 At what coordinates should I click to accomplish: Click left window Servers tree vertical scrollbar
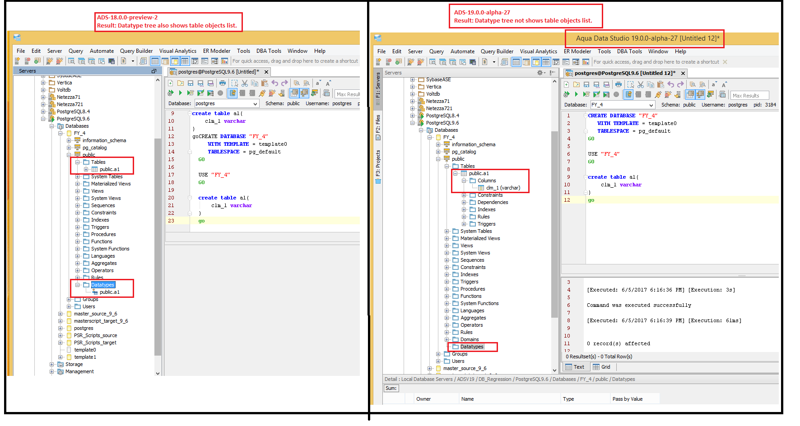click(x=158, y=246)
